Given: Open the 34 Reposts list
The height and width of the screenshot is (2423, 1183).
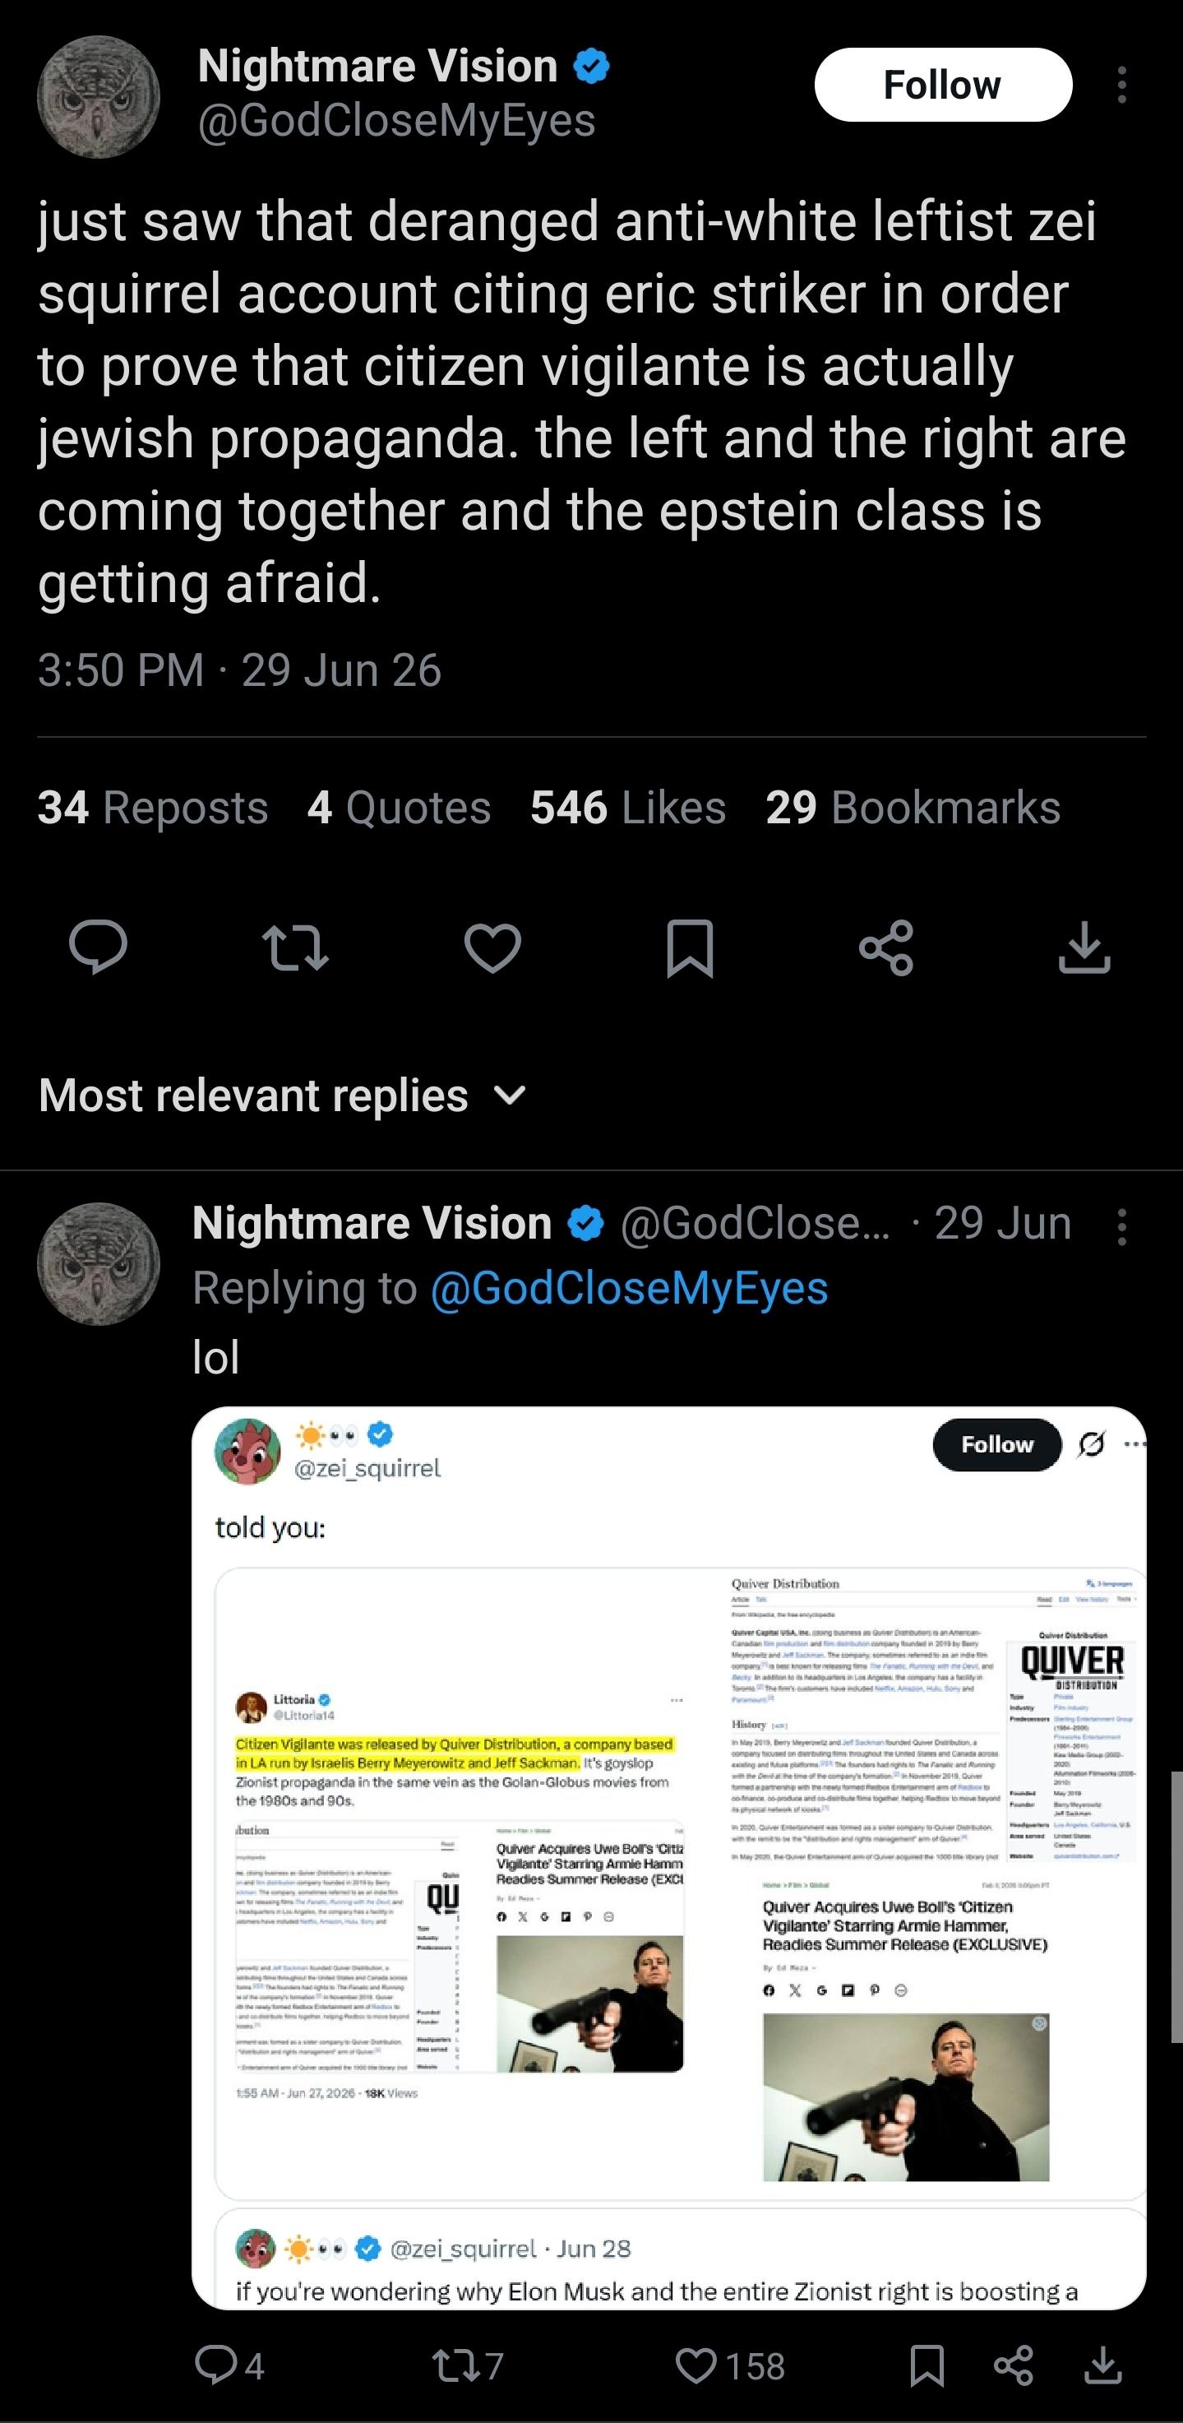Looking at the screenshot, I should [x=152, y=807].
